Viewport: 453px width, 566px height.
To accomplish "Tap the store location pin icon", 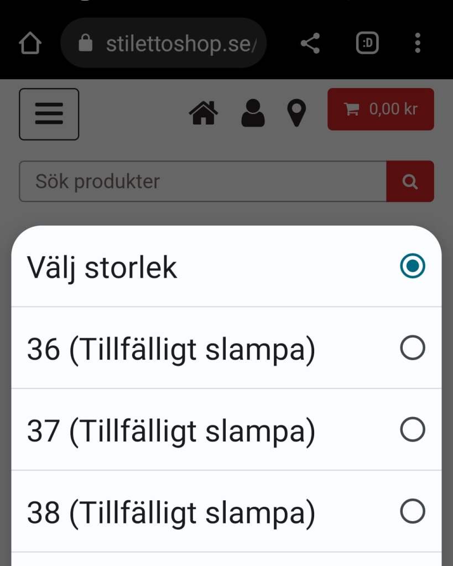I will click(297, 113).
